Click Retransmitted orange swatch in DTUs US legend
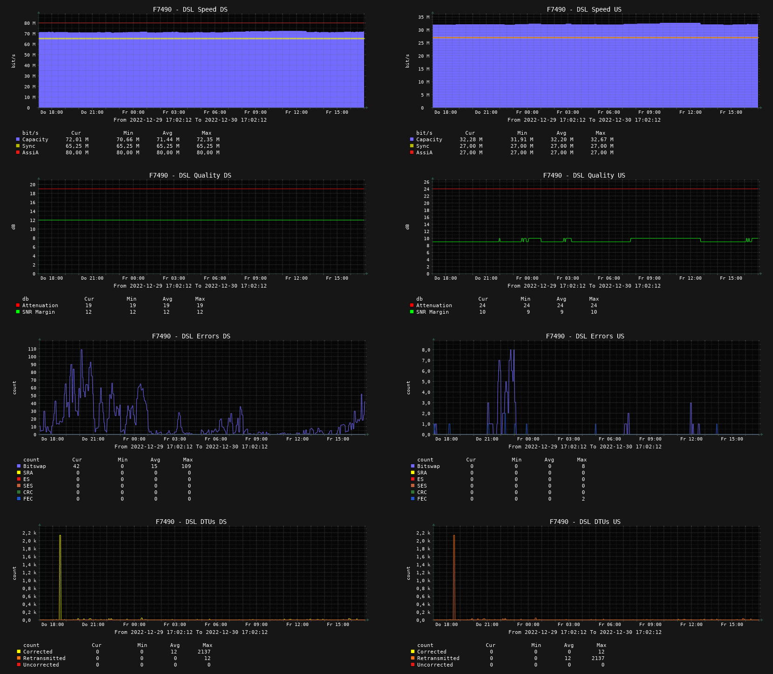 (x=413, y=658)
